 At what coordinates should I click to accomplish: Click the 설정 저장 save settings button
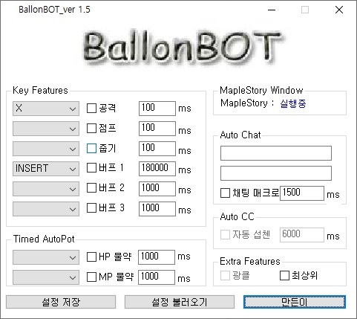61,302
